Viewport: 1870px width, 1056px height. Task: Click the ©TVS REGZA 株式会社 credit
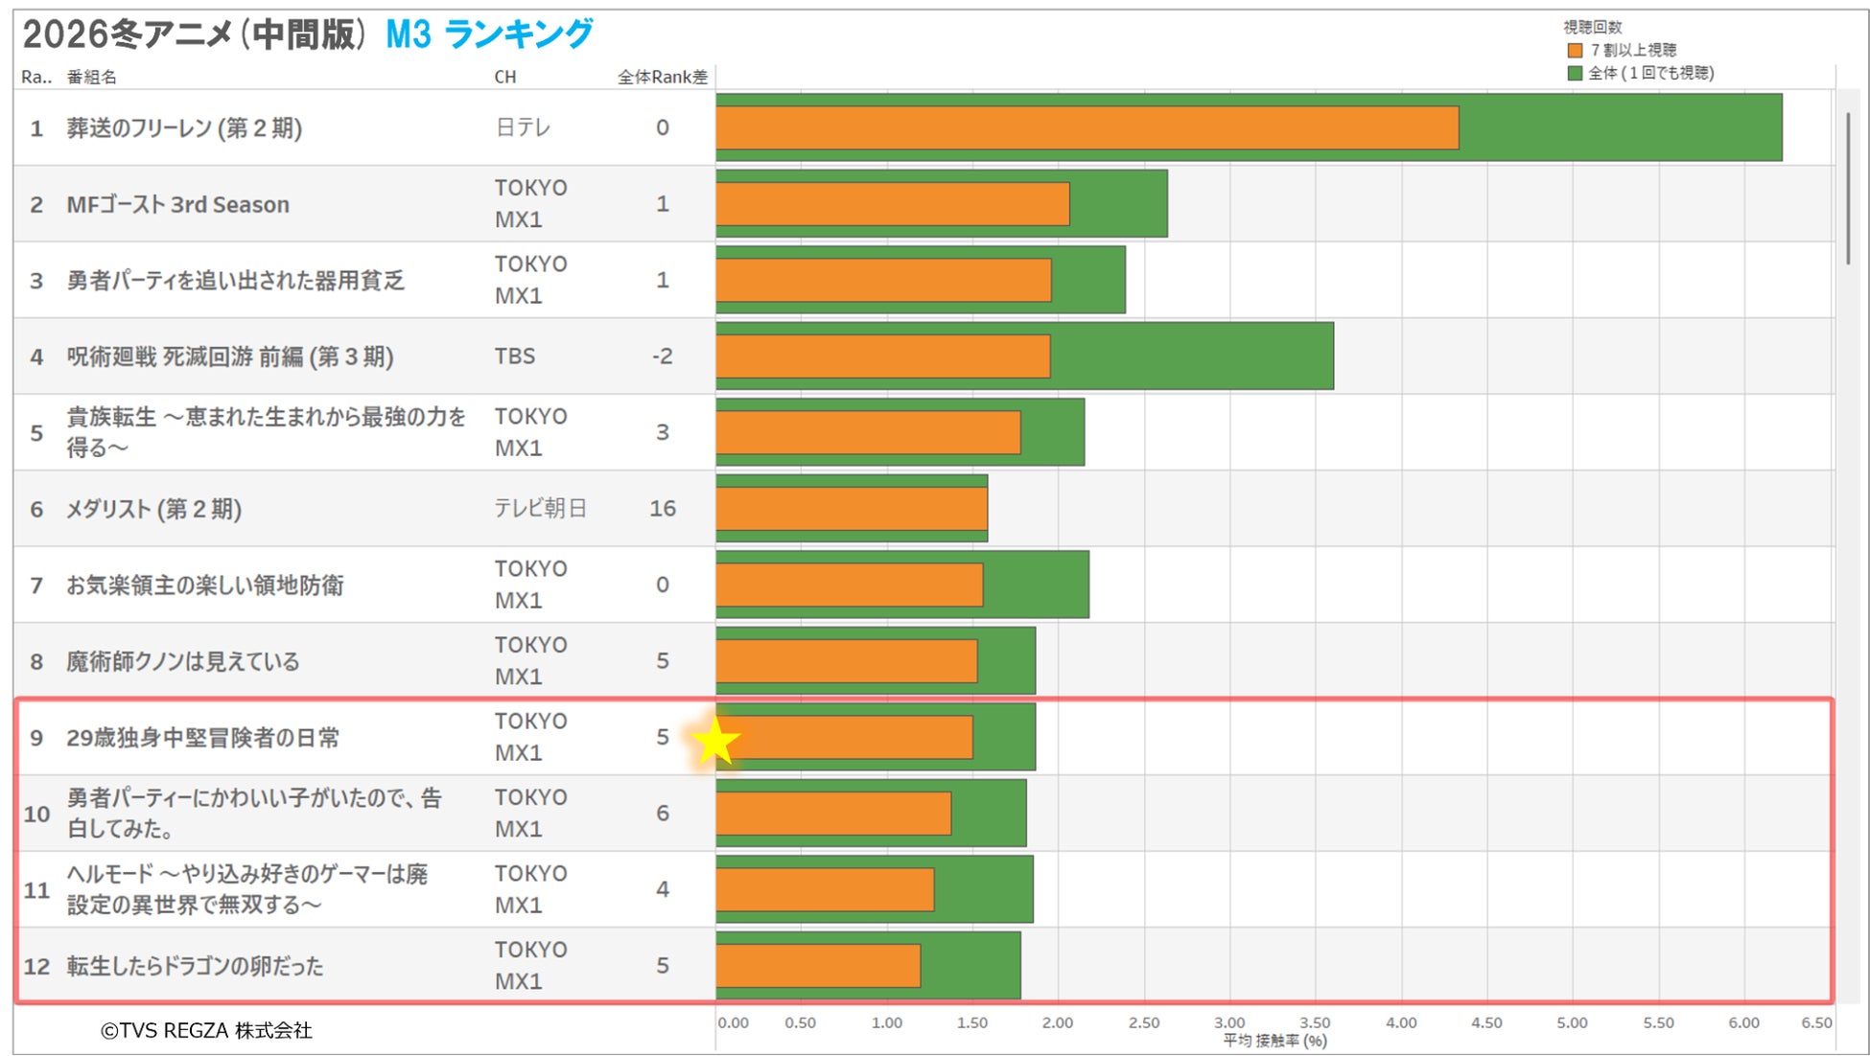point(206,1031)
